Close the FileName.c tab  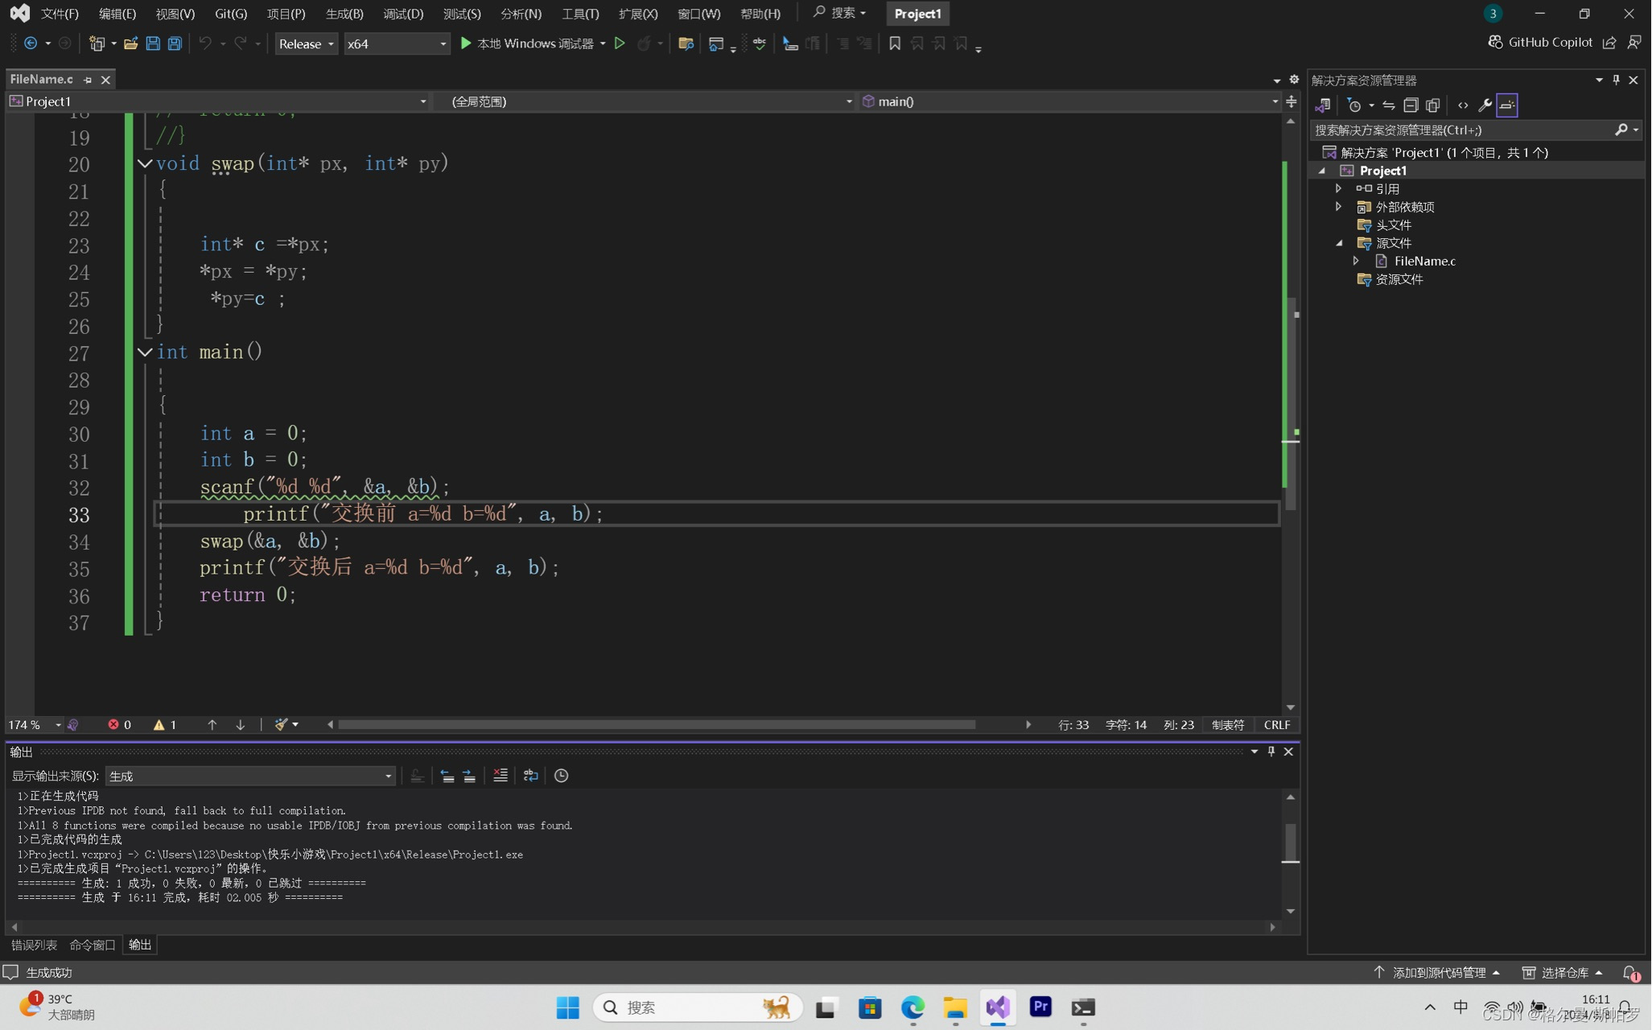[x=105, y=80]
